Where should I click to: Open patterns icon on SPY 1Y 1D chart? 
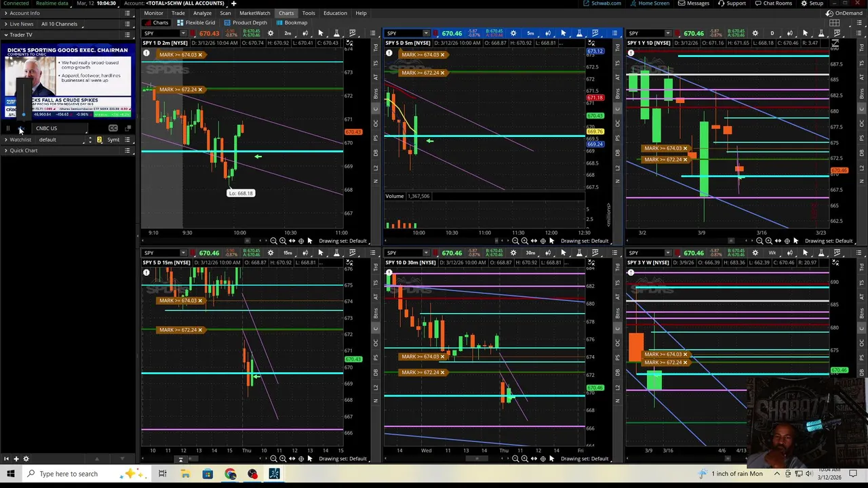tap(837, 33)
